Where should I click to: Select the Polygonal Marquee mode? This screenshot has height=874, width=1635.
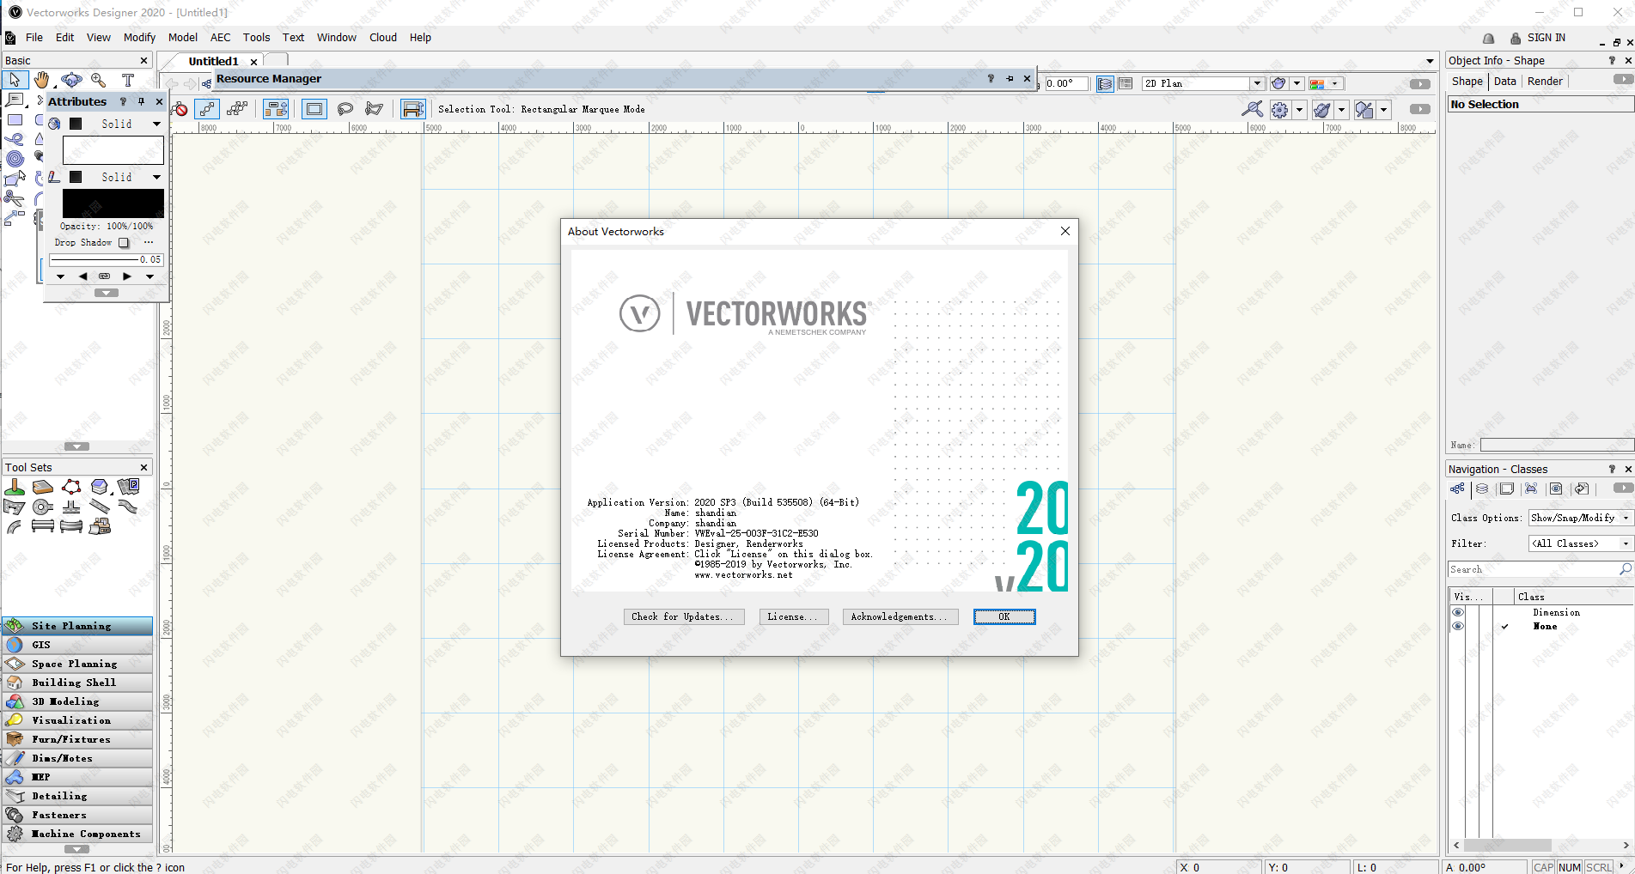click(374, 109)
